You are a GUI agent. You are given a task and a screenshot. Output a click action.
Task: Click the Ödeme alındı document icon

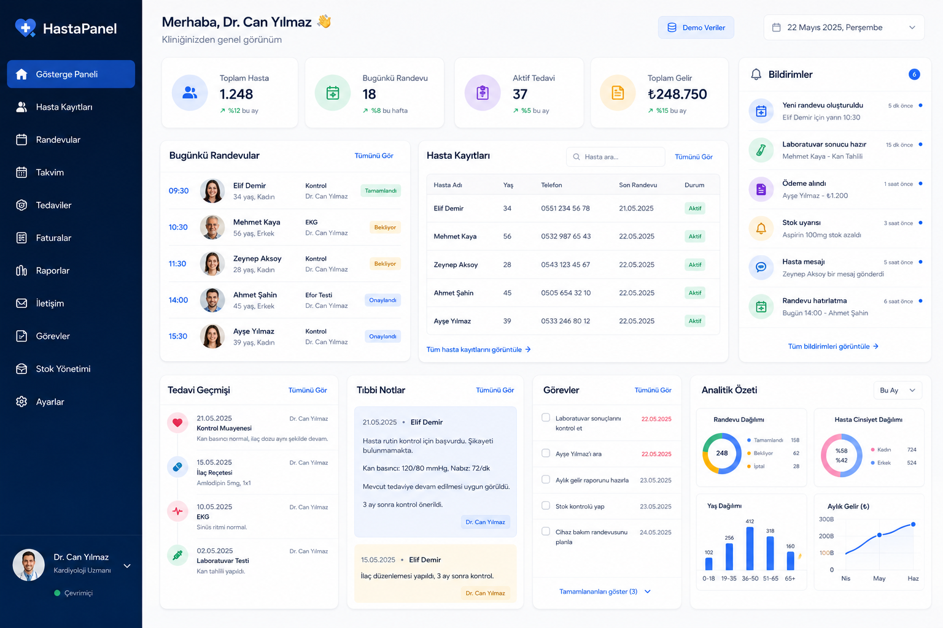[761, 190]
